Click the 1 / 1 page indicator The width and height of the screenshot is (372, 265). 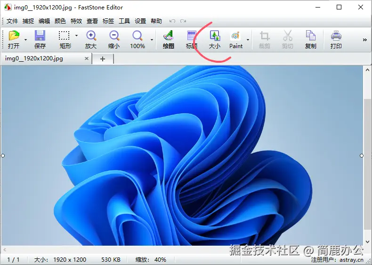coord(13,259)
